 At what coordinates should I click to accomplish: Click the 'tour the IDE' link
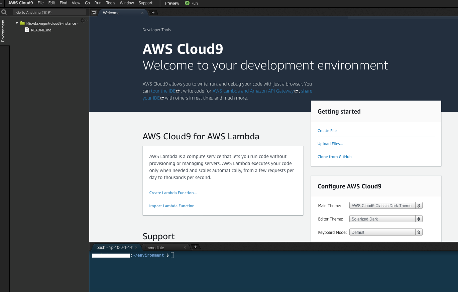point(163,91)
